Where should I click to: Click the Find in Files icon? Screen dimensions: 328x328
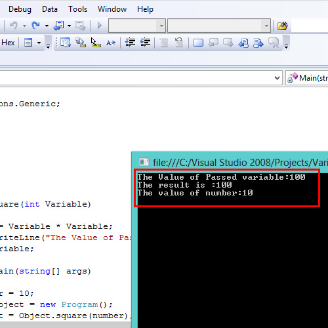[283, 26]
